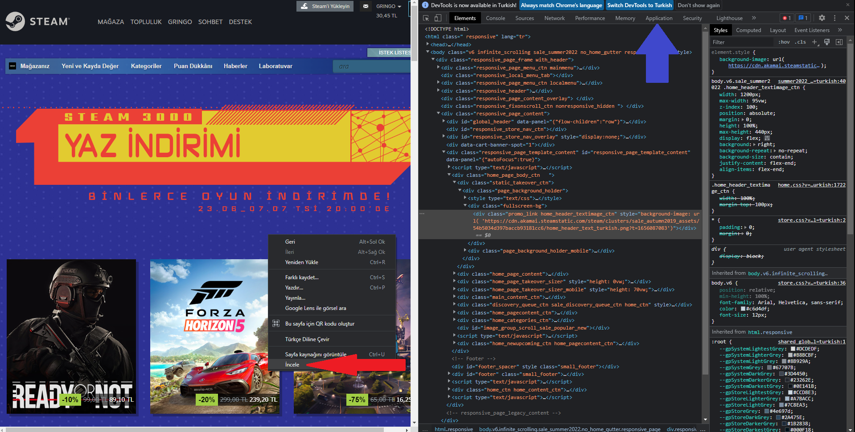Expand the global_header div node

point(444,121)
